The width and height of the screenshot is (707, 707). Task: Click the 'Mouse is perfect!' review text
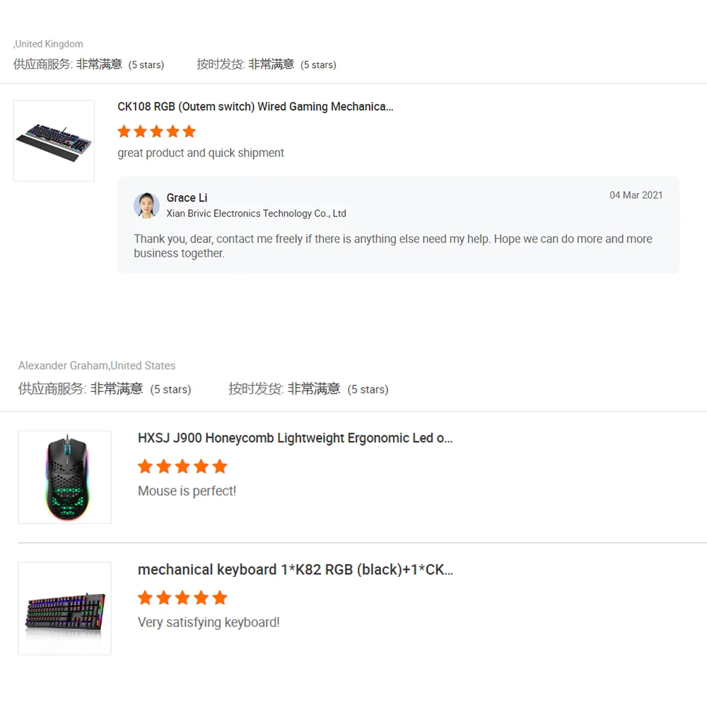[187, 491]
